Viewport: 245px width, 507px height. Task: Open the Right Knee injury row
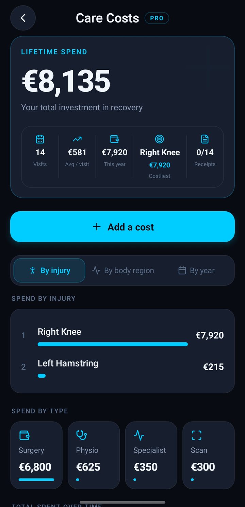coord(122,336)
